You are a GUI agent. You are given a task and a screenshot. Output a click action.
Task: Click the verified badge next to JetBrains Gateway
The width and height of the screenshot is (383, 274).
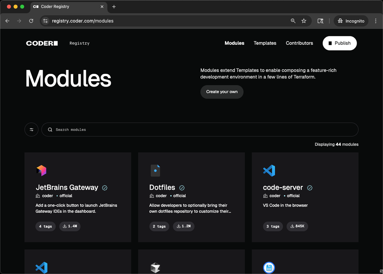pyautogui.click(x=105, y=188)
